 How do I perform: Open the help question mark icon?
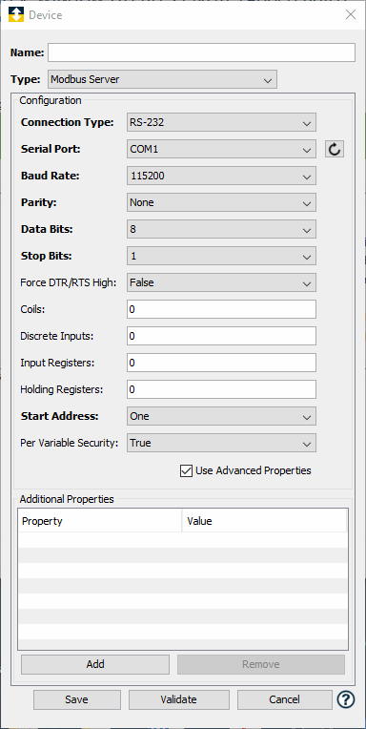point(346,699)
